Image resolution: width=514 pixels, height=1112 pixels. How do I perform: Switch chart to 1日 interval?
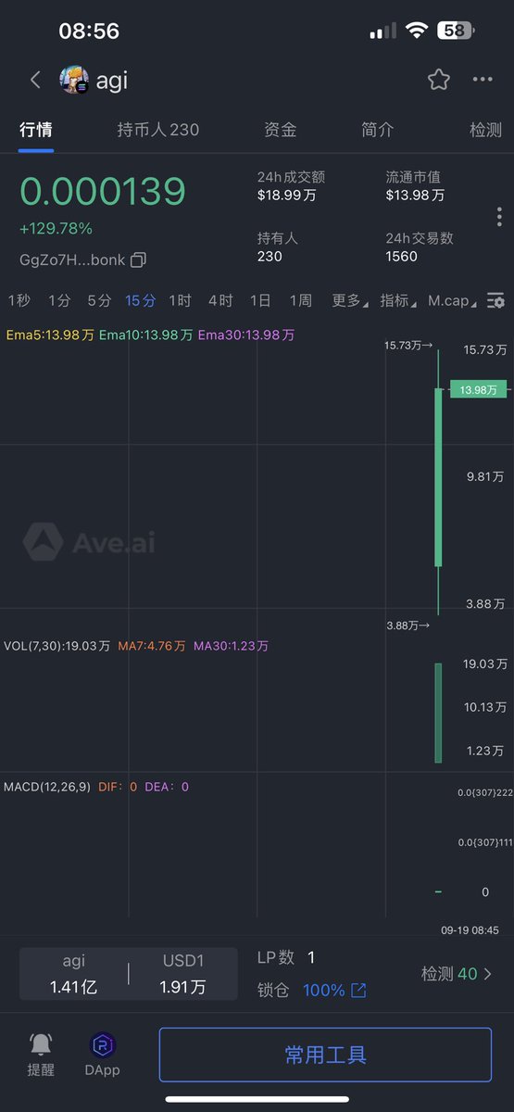[260, 300]
